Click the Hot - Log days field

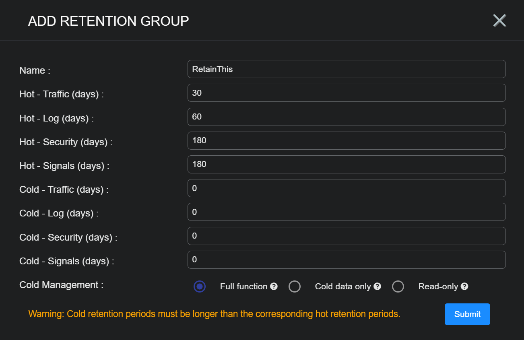click(346, 117)
